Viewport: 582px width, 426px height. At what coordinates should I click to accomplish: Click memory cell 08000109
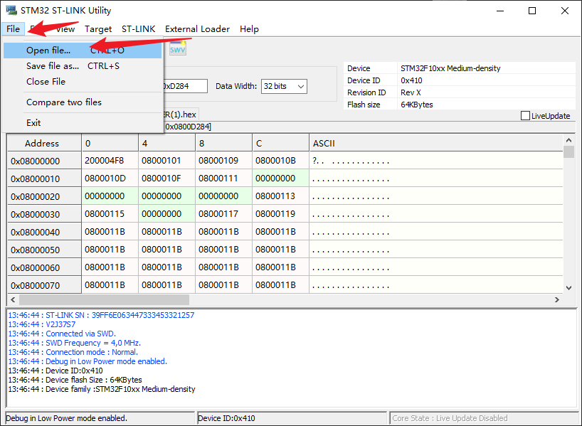coord(224,161)
